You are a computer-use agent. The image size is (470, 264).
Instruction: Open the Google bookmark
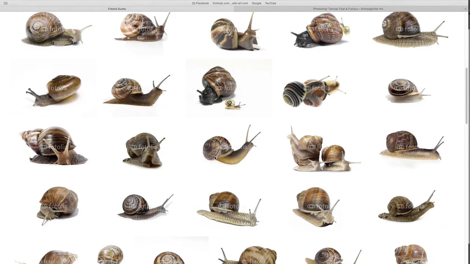pos(257,3)
